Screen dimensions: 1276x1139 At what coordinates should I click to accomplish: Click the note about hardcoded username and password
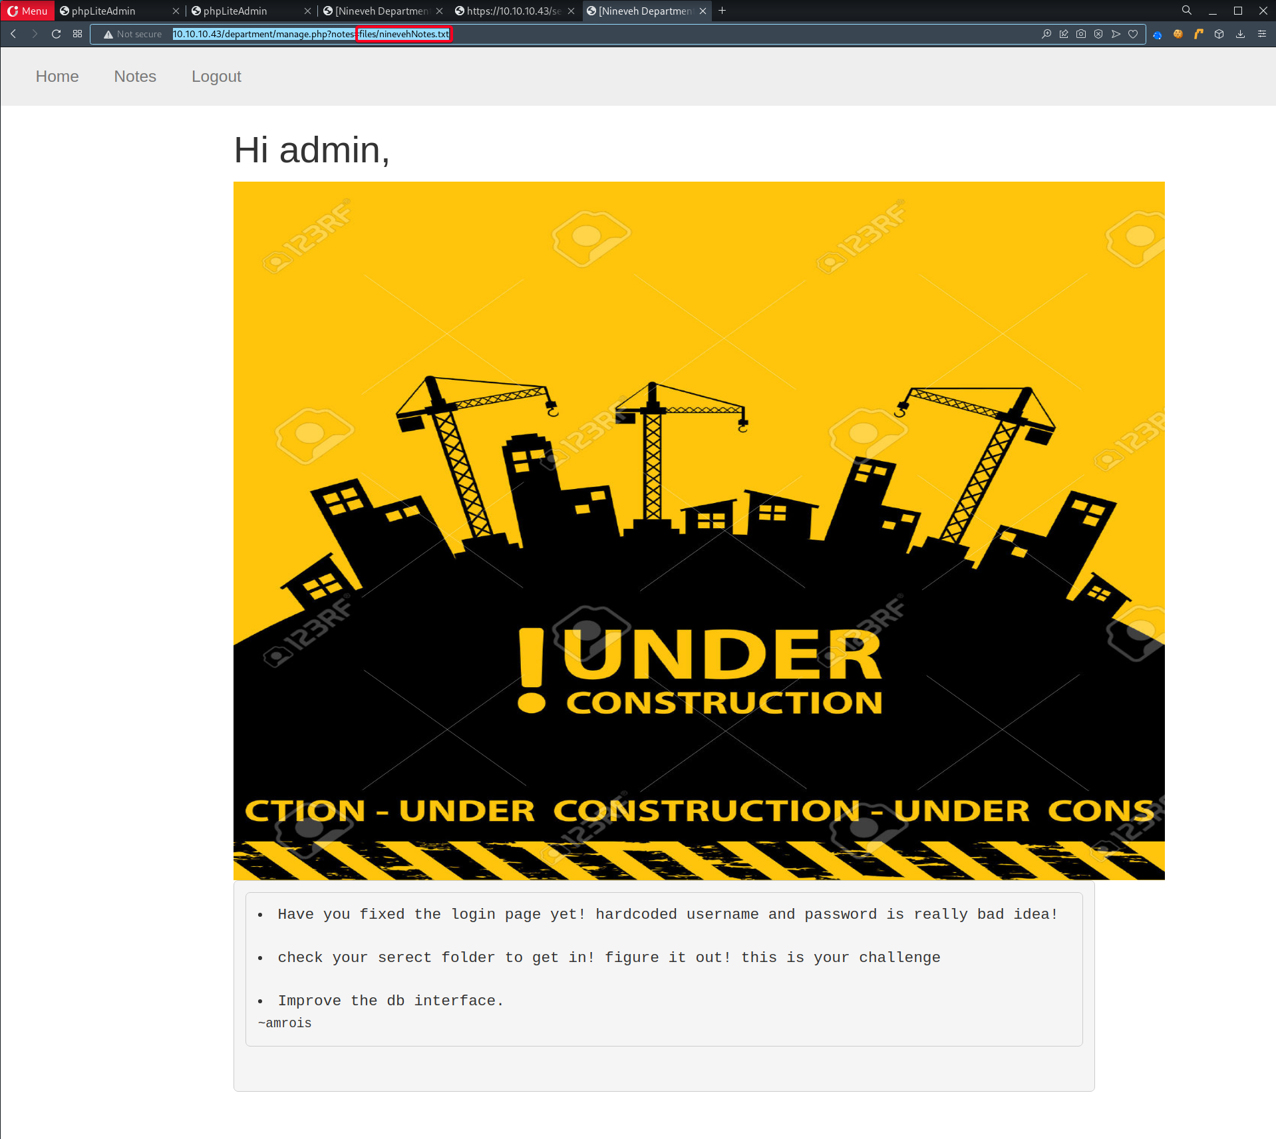click(667, 914)
